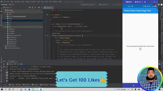Click the print icon in console
Image resolution: width=163 pixels, height=91 pixels.
[x=7, y=78]
